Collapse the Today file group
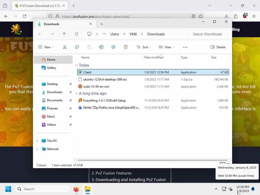This screenshot has width=260, height=195. pyautogui.click(x=76, y=65)
